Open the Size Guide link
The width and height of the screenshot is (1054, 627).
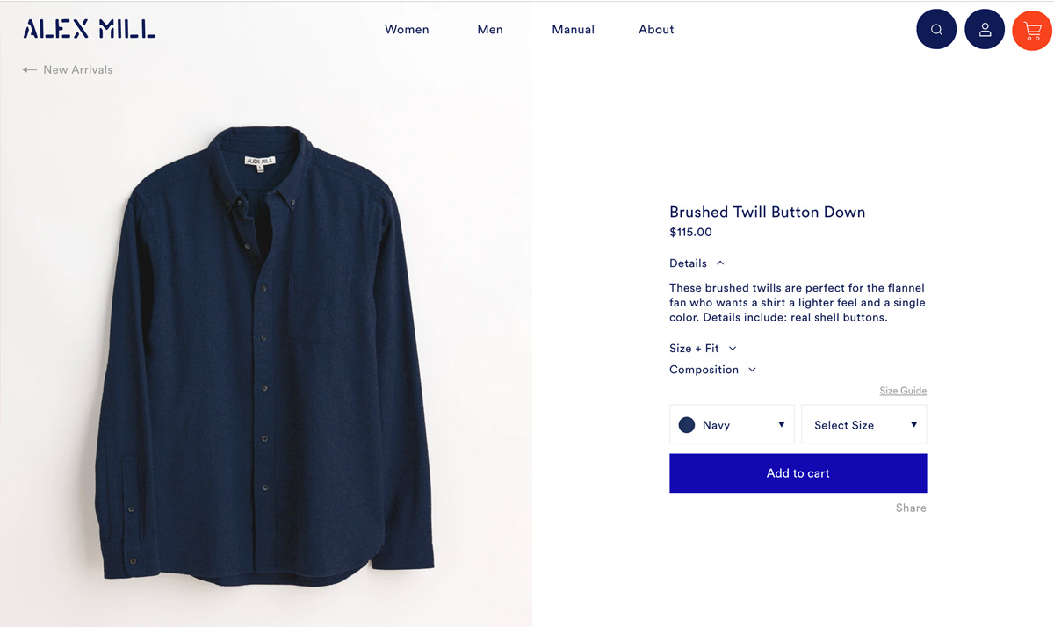click(x=903, y=391)
